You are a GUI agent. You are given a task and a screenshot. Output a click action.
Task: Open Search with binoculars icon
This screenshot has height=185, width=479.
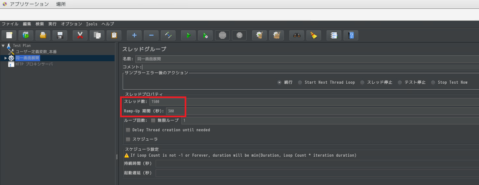coord(297,35)
